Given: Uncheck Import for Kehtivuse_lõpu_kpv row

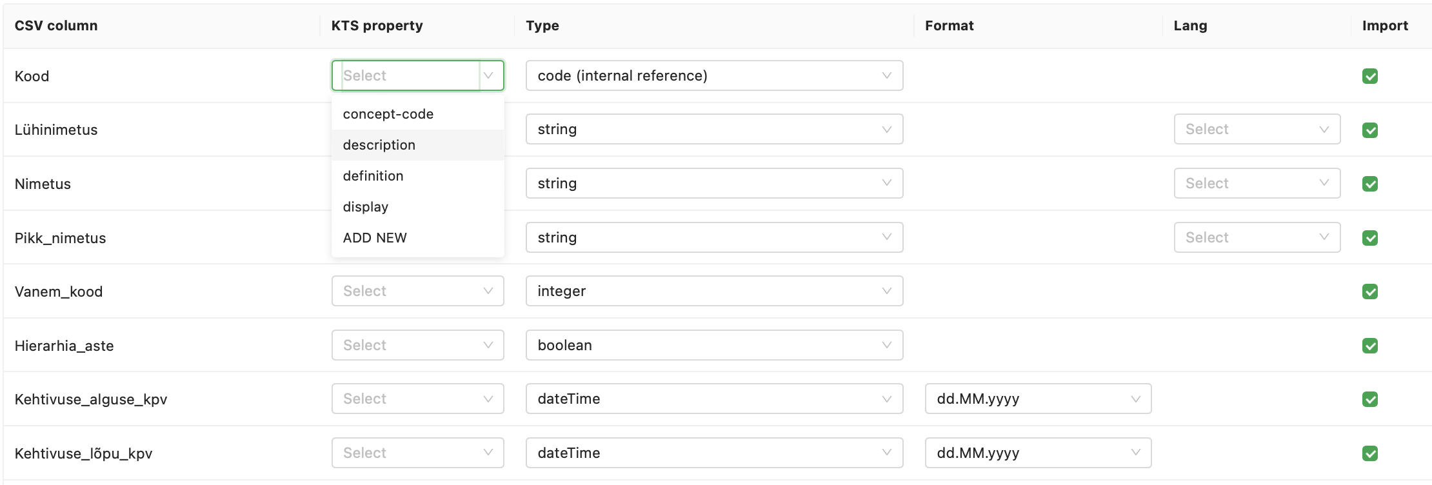Looking at the screenshot, I should [1369, 453].
